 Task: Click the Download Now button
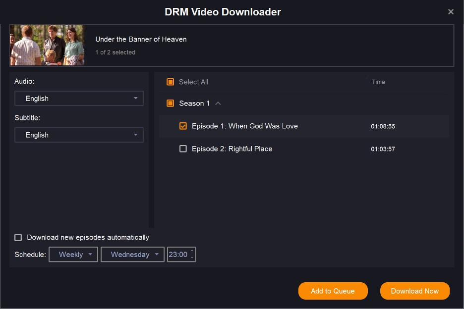coord(415,291)
